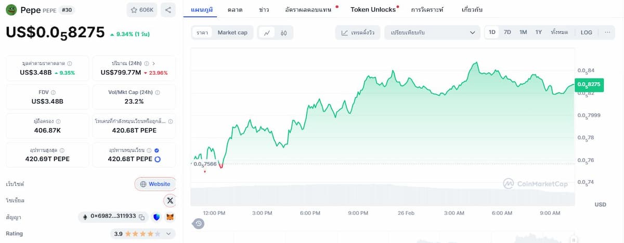The height and width of the screenshot is (243, 624).
Task: Click the chart history clock icon
Action: point(199,224)
